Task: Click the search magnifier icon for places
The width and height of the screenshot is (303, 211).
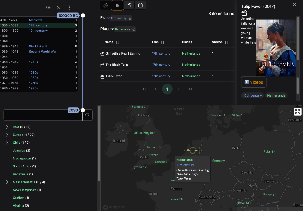Action: coord(87,115)
